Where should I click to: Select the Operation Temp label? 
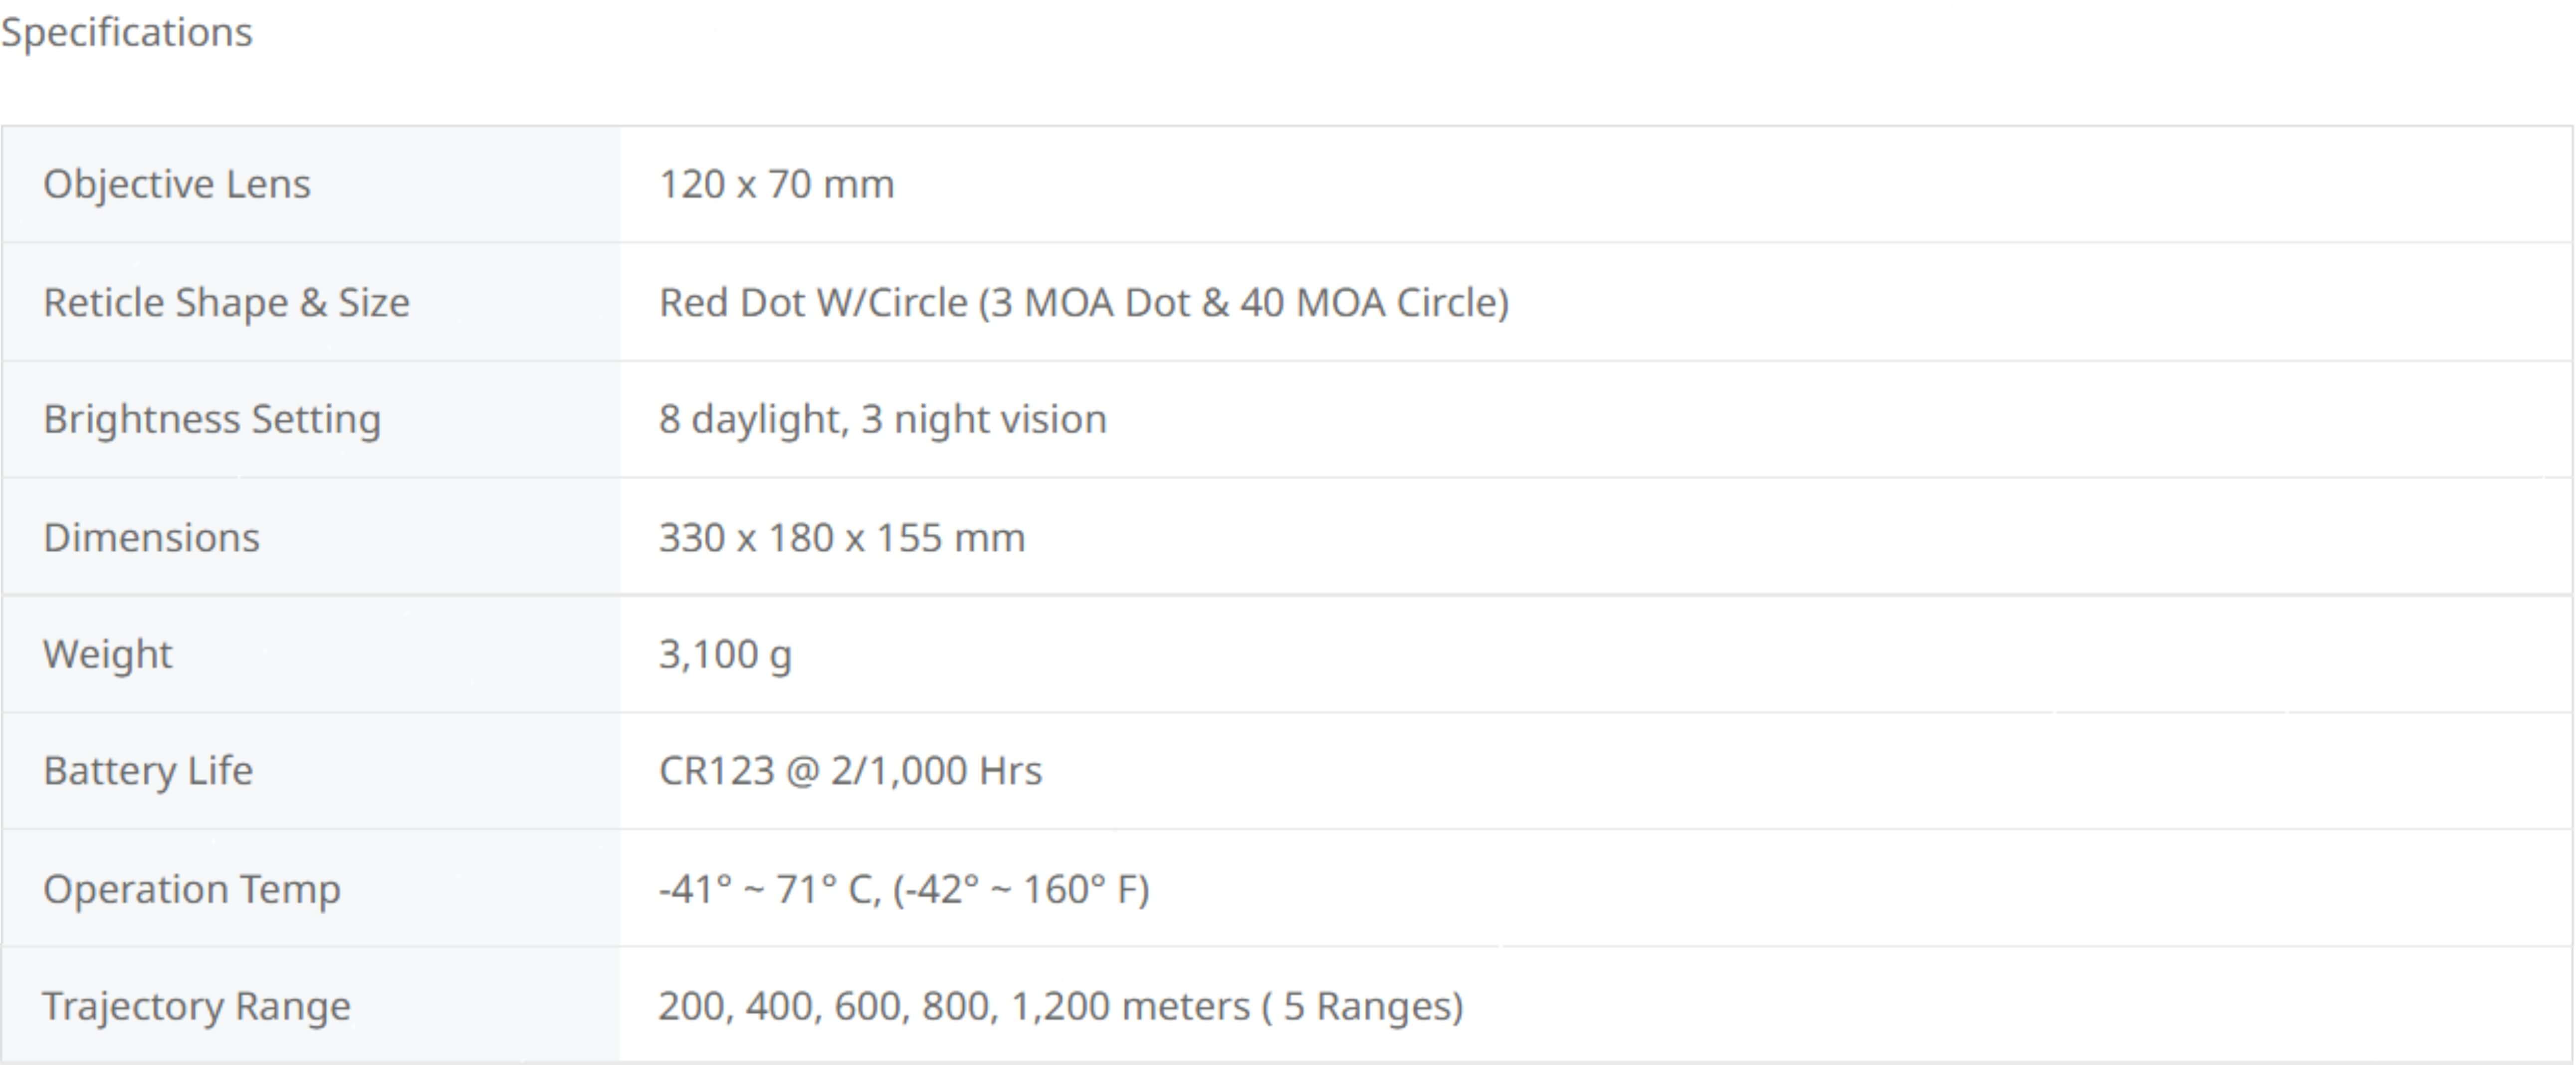tap(192, 889)
